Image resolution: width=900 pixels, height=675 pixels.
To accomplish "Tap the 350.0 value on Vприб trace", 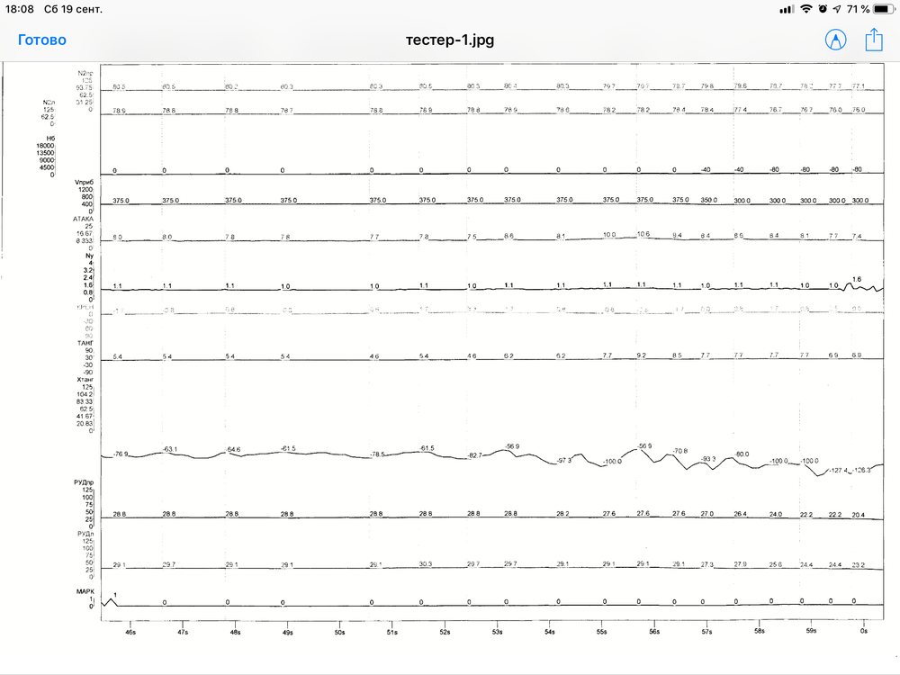I will 708,201.
